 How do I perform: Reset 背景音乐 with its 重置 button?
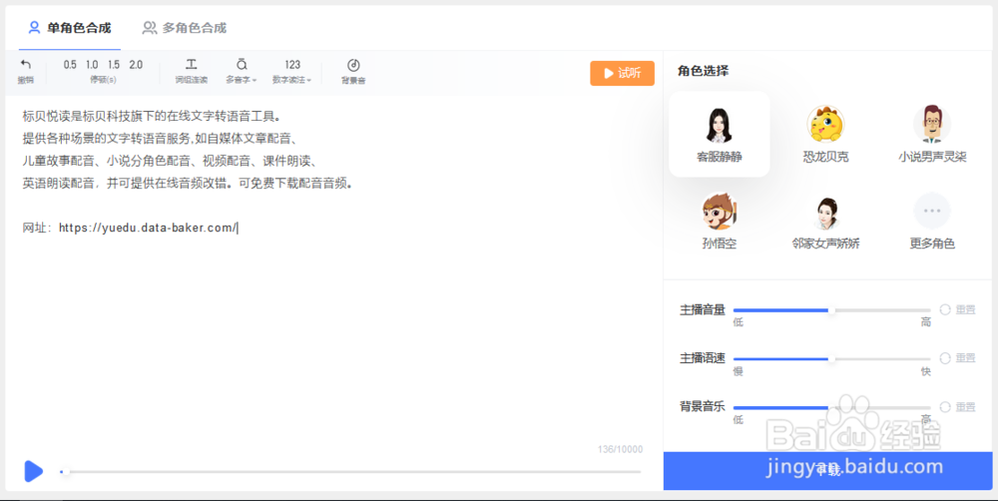click(958, 407)
